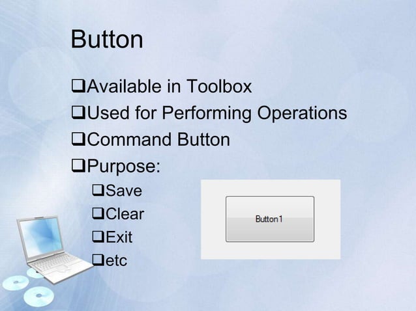Screen dimensions: 416x311
Task: Select the Used for Performing Operations line
Action: (x=217, y=113)
